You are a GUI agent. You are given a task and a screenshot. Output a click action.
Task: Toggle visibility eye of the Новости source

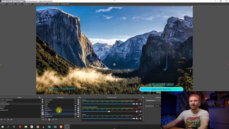pyautogui.click(x=75, y=102)
